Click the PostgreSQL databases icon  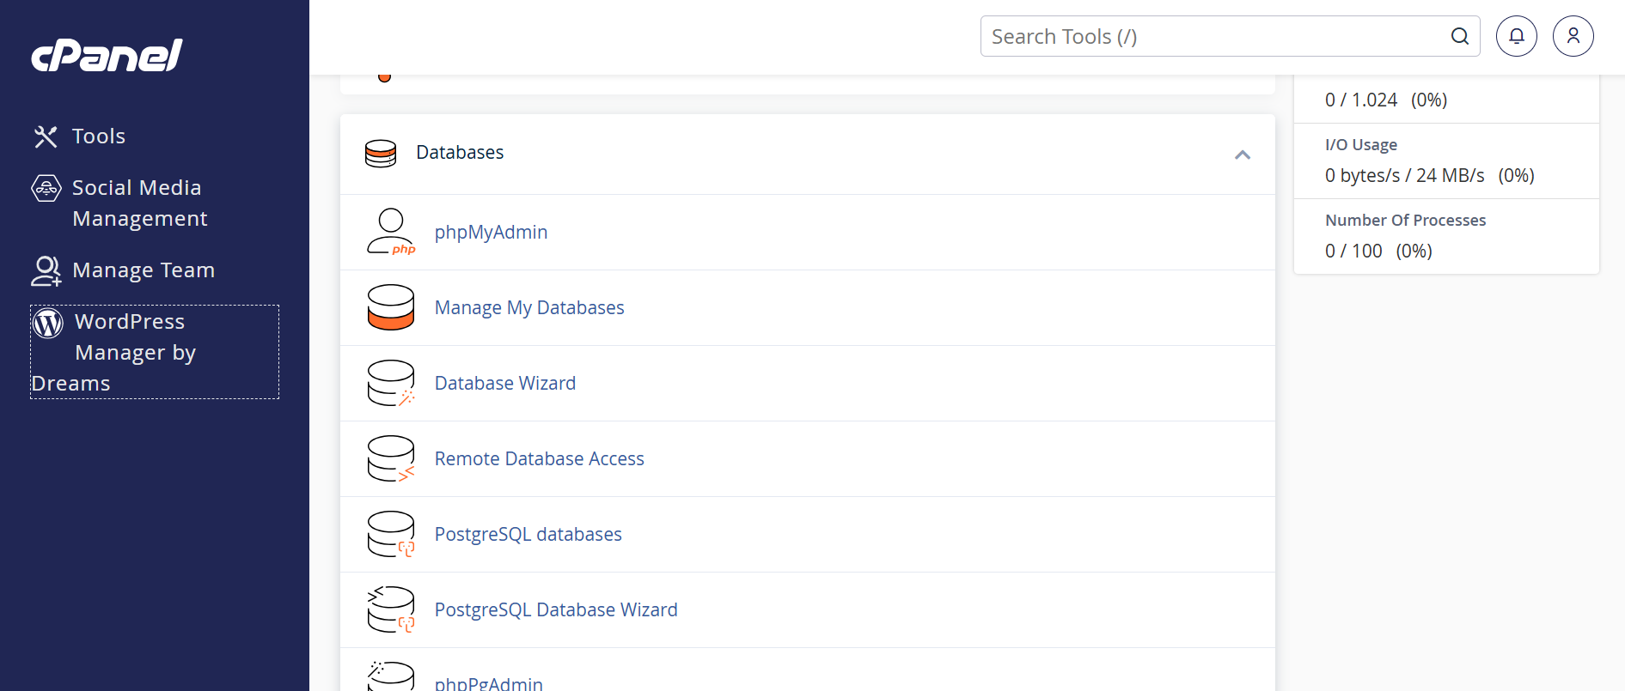click(x=391, y=534)
